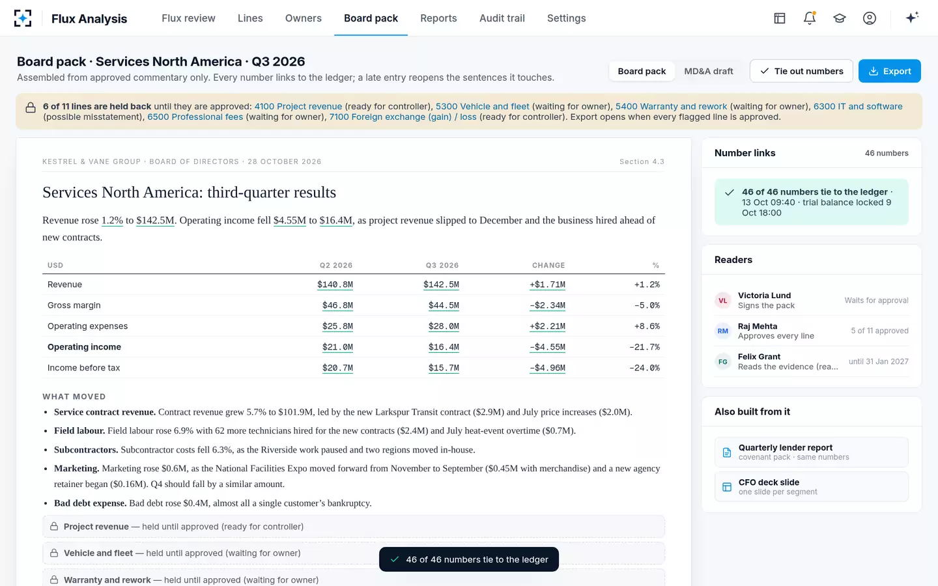Open the Quarterly lender report card
Screen dimensions: 938x586
(x=812, y=452)
